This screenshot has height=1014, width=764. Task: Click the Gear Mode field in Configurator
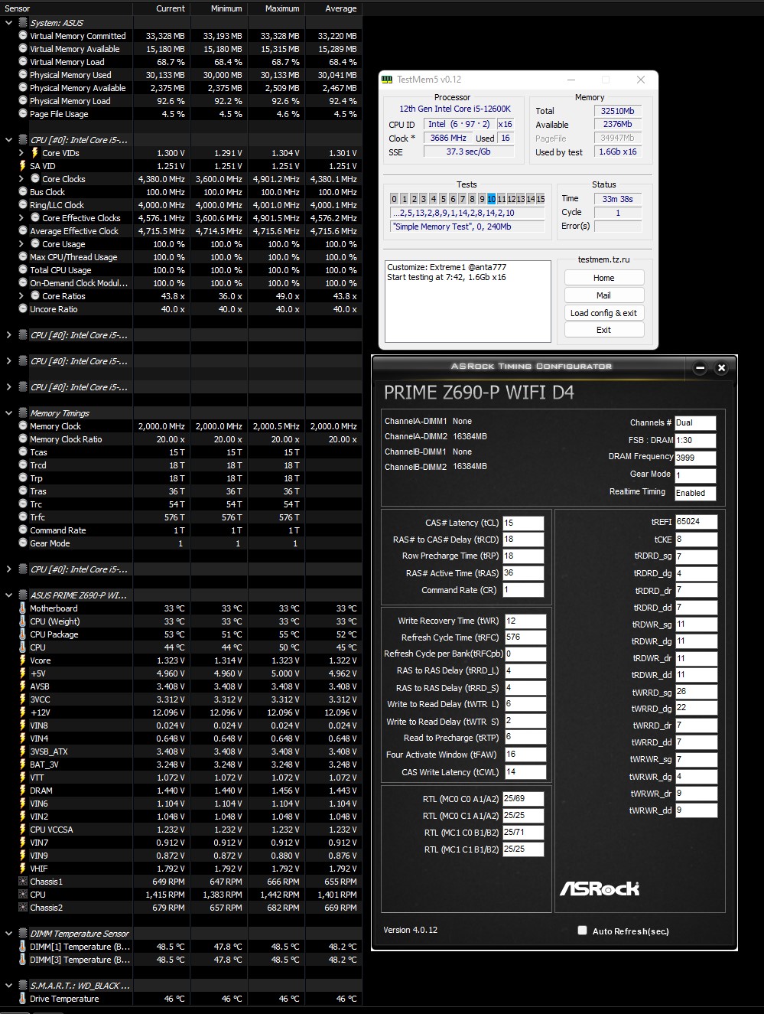695,475
